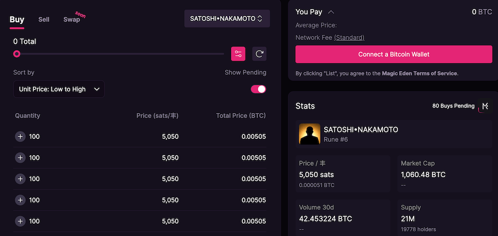Image resolution: width=498 pixels, height=236 pixels.
Task: Click Connect a Bitcoin Wallet button
Action: click(393, 54)
